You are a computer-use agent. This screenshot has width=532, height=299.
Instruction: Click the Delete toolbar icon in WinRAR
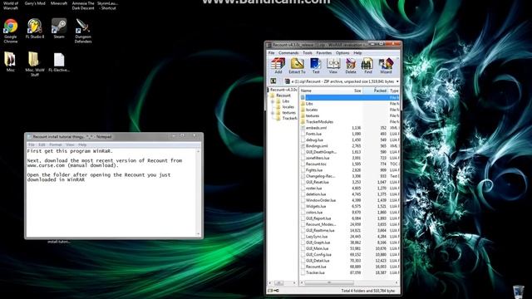click(351, 66)
